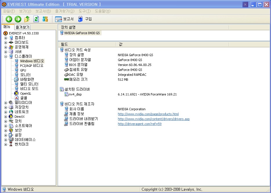Click the 비디오 모드 icon in tree
The image size is (271, 193).
tap(17, 89)
